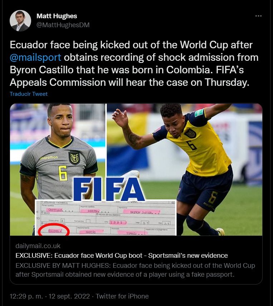Click the 12:29 p. m. timestamp

(x=26, y=296)
